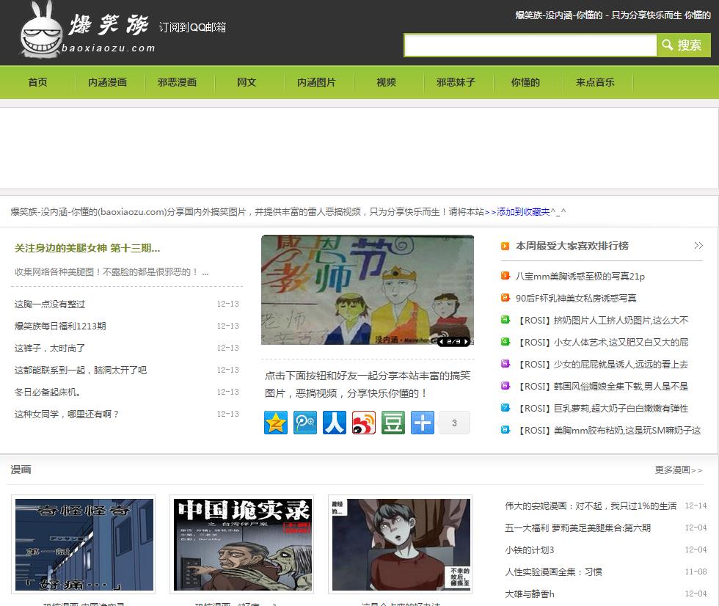Focus the search input field
This screenshot has height=606, width=719.
[530, 45]
